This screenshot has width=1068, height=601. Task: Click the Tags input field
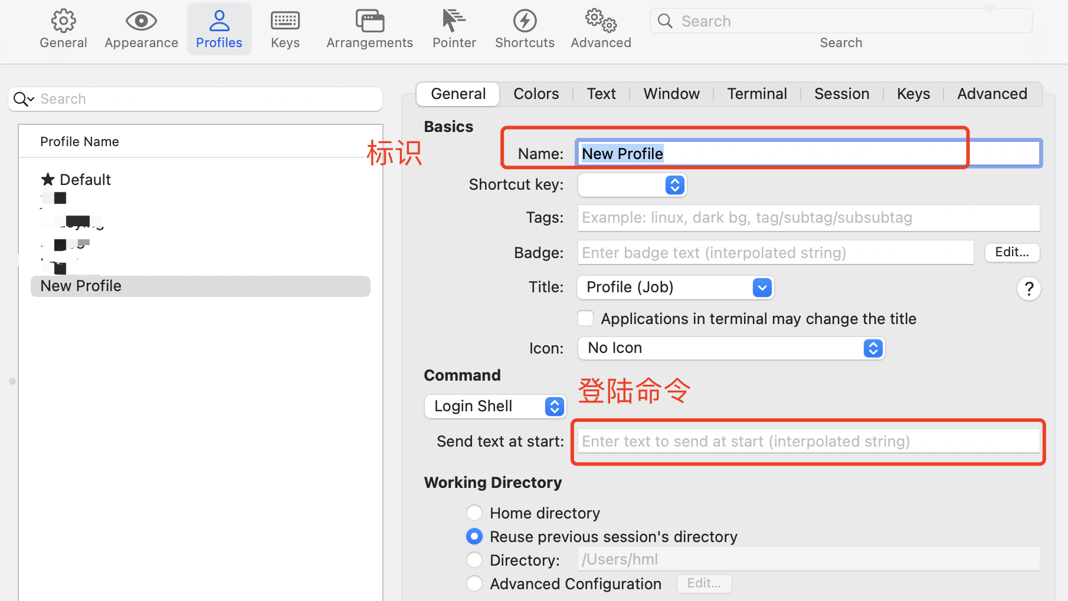(x=808, y=218)
